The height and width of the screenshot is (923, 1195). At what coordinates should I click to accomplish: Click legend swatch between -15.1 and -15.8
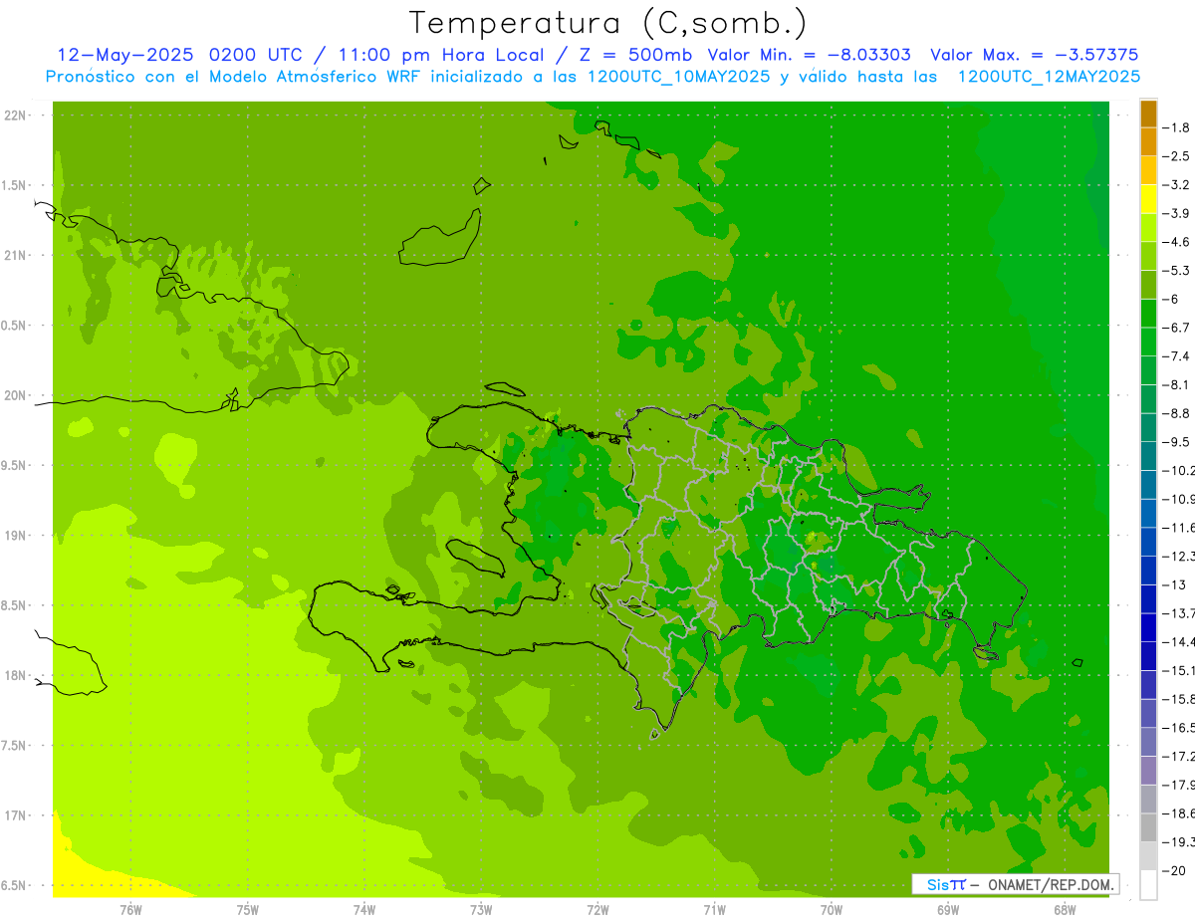[1148, 684]
